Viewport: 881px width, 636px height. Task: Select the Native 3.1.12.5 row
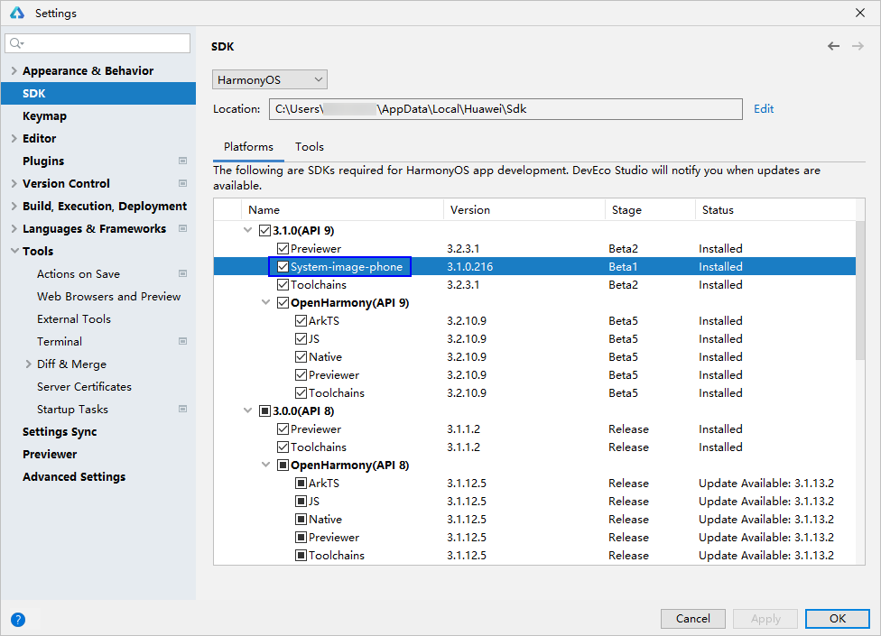[x=534, y=520]
